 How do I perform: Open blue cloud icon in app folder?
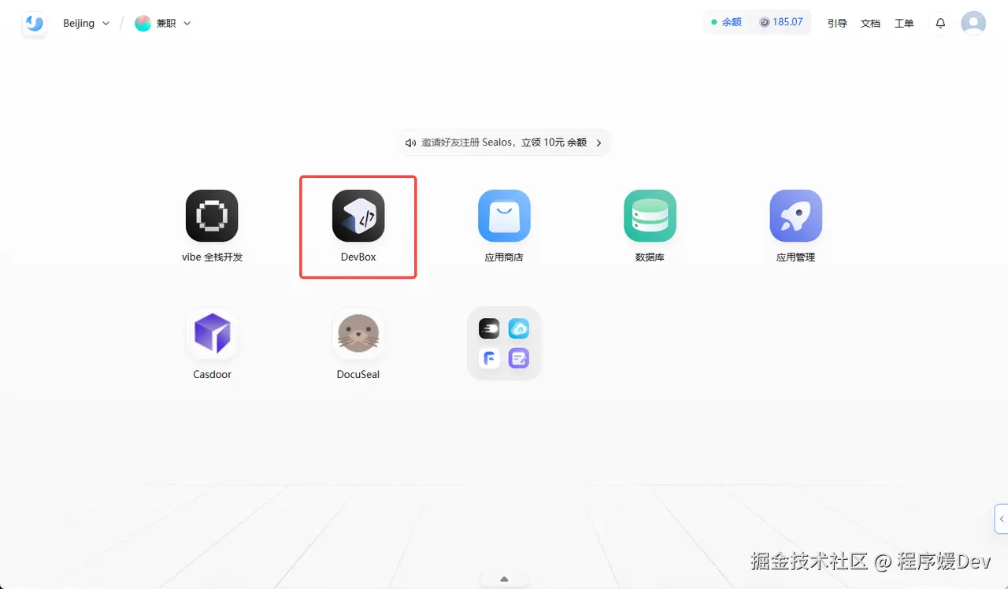click(519, 329)
